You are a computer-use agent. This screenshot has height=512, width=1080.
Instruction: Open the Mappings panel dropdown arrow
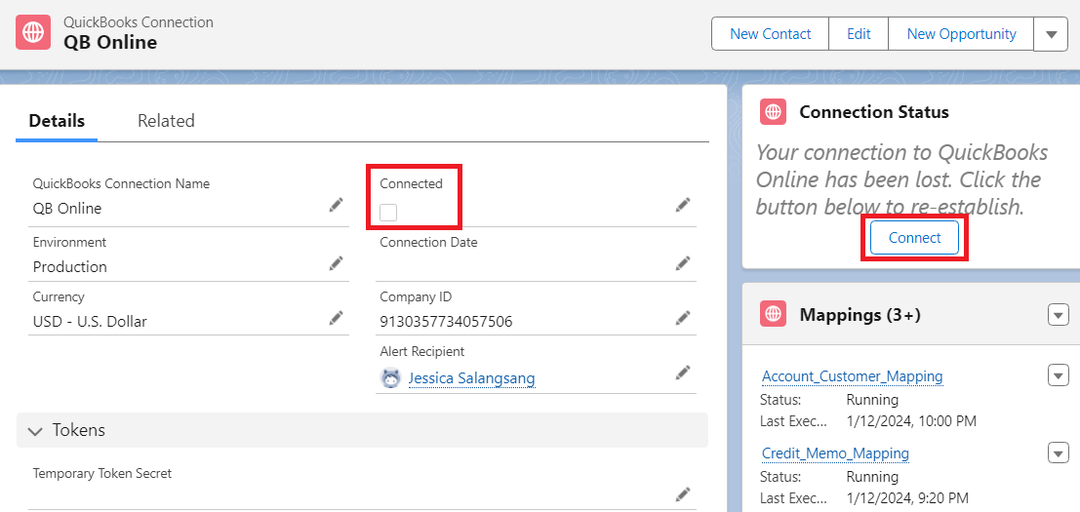tap(1058, 315)
